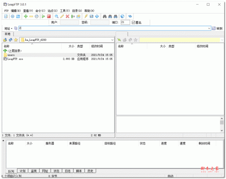The width and height of the screenshot is (226, 179).
Task: Click the 端口 port field showing 21
Action: pyautogui.click(x=125, y=22)
